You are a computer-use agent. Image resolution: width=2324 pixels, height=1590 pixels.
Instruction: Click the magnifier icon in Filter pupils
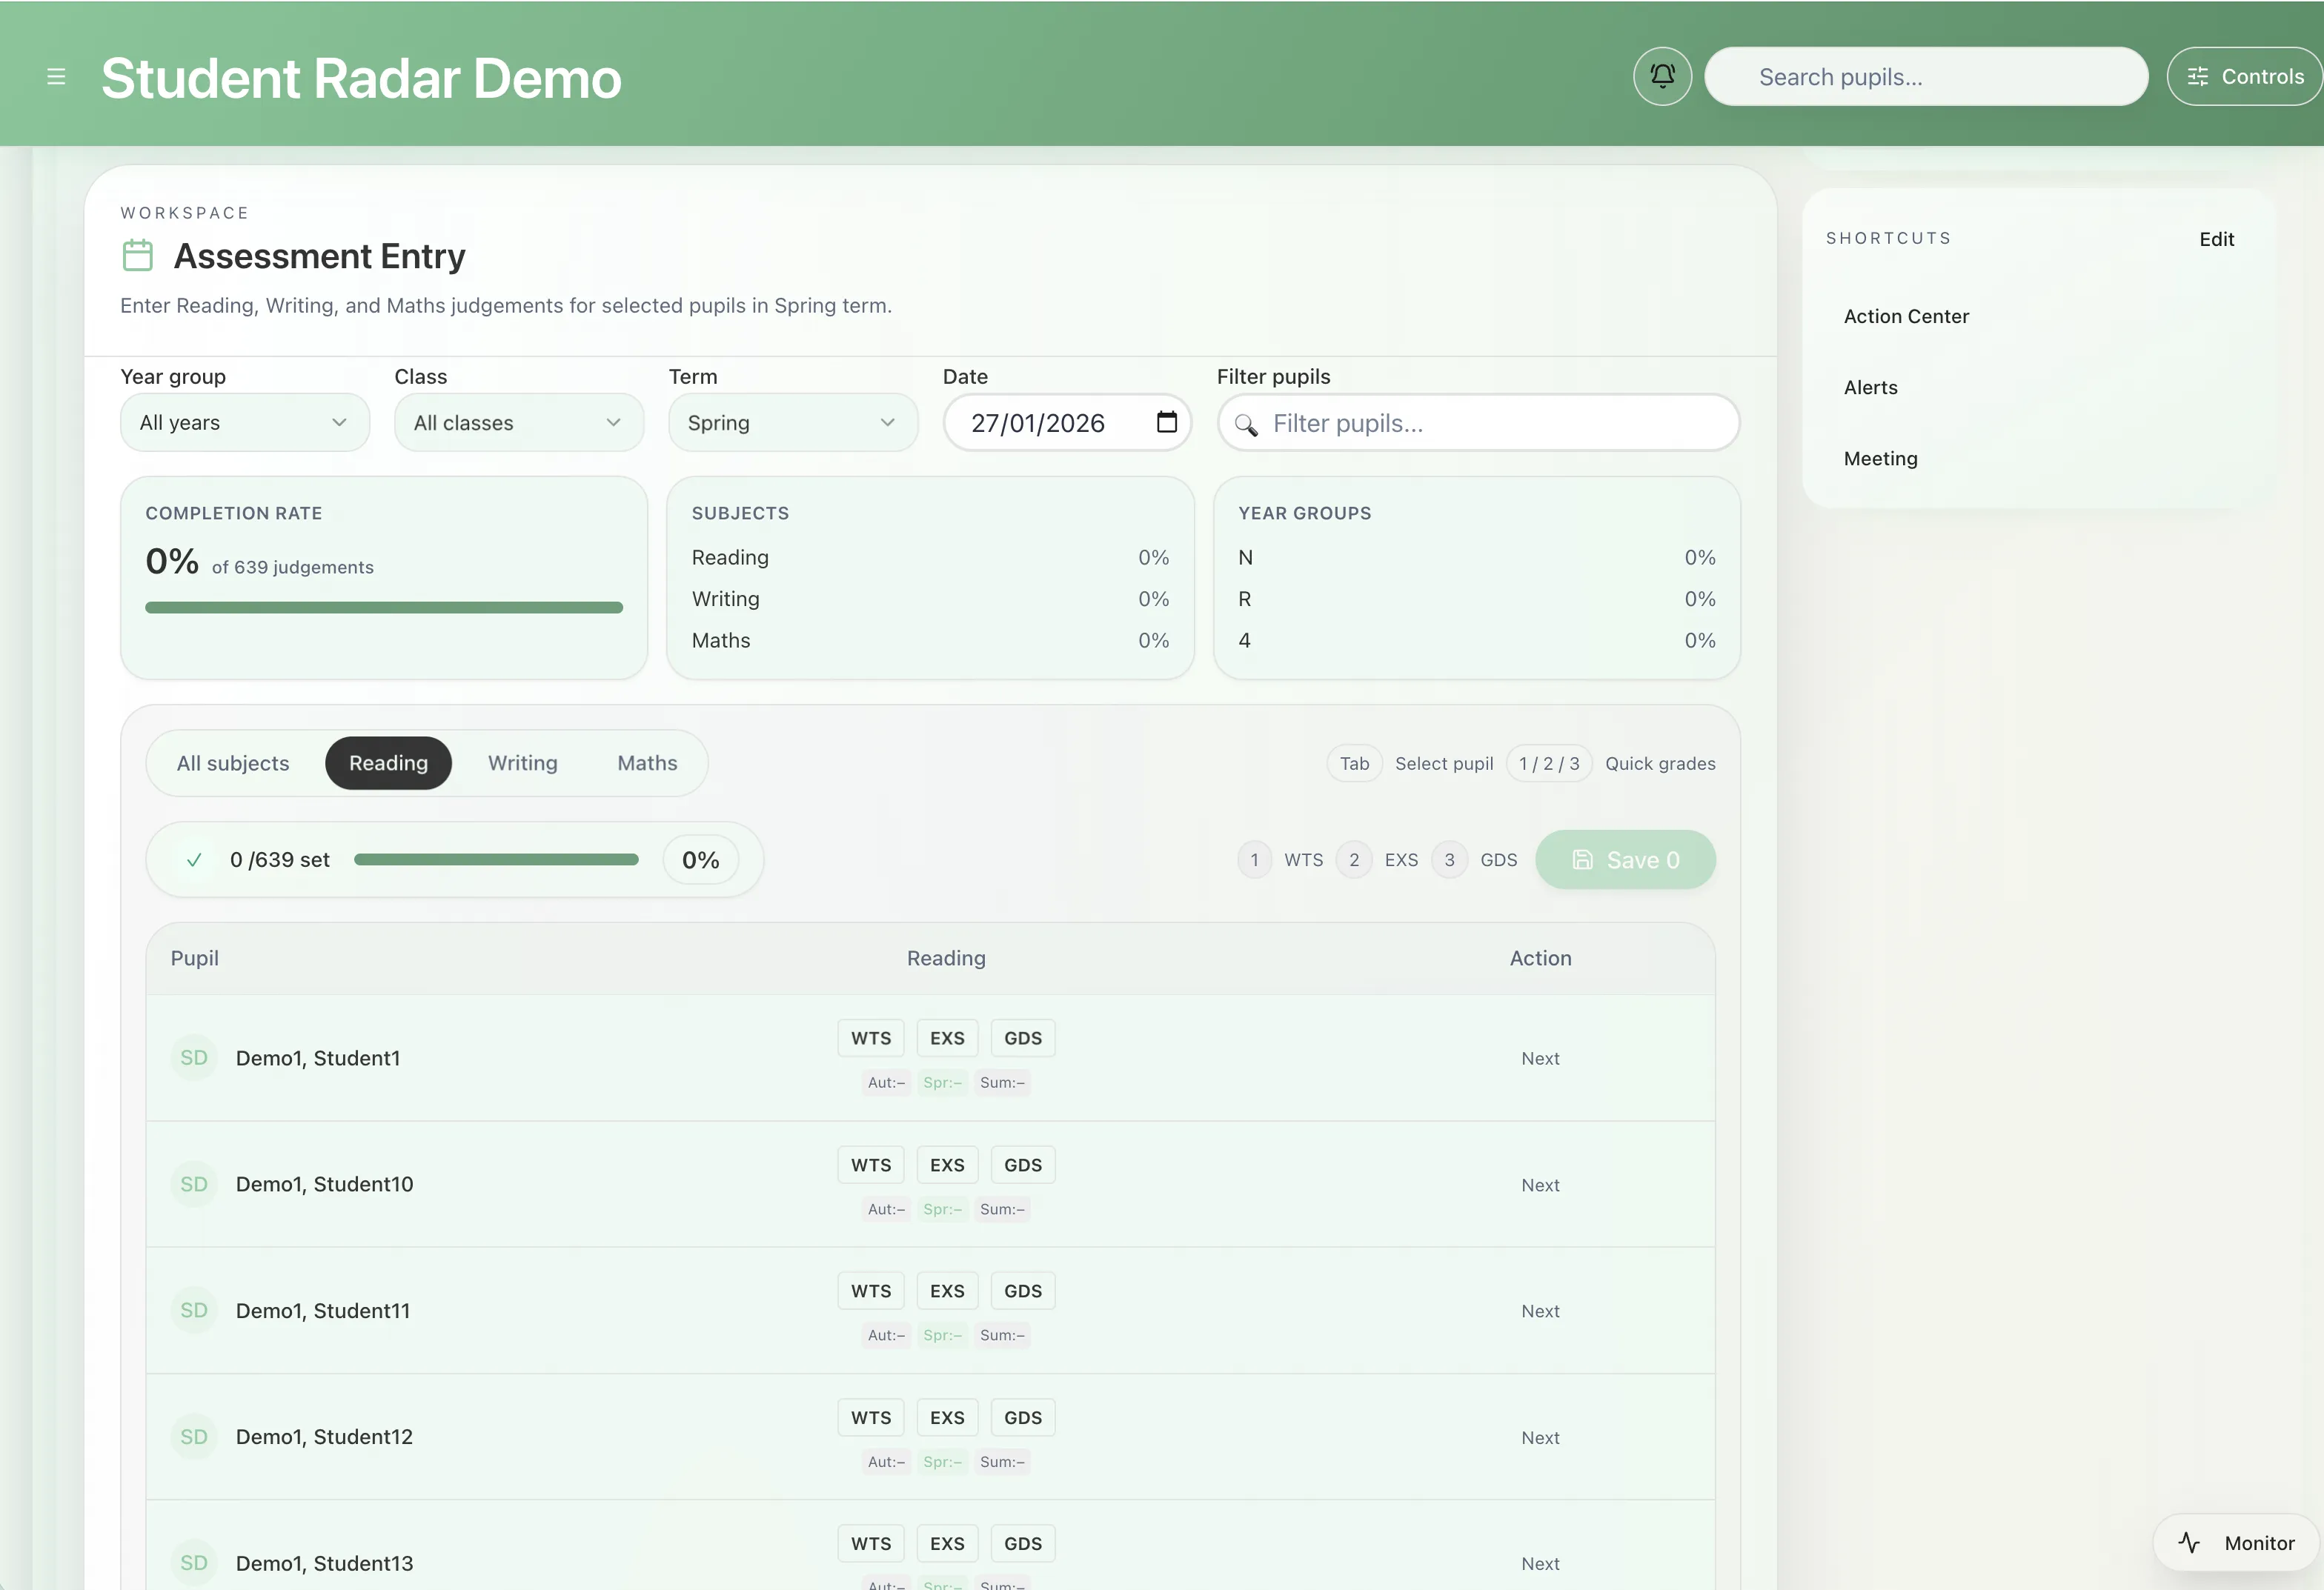(1246, 424)
